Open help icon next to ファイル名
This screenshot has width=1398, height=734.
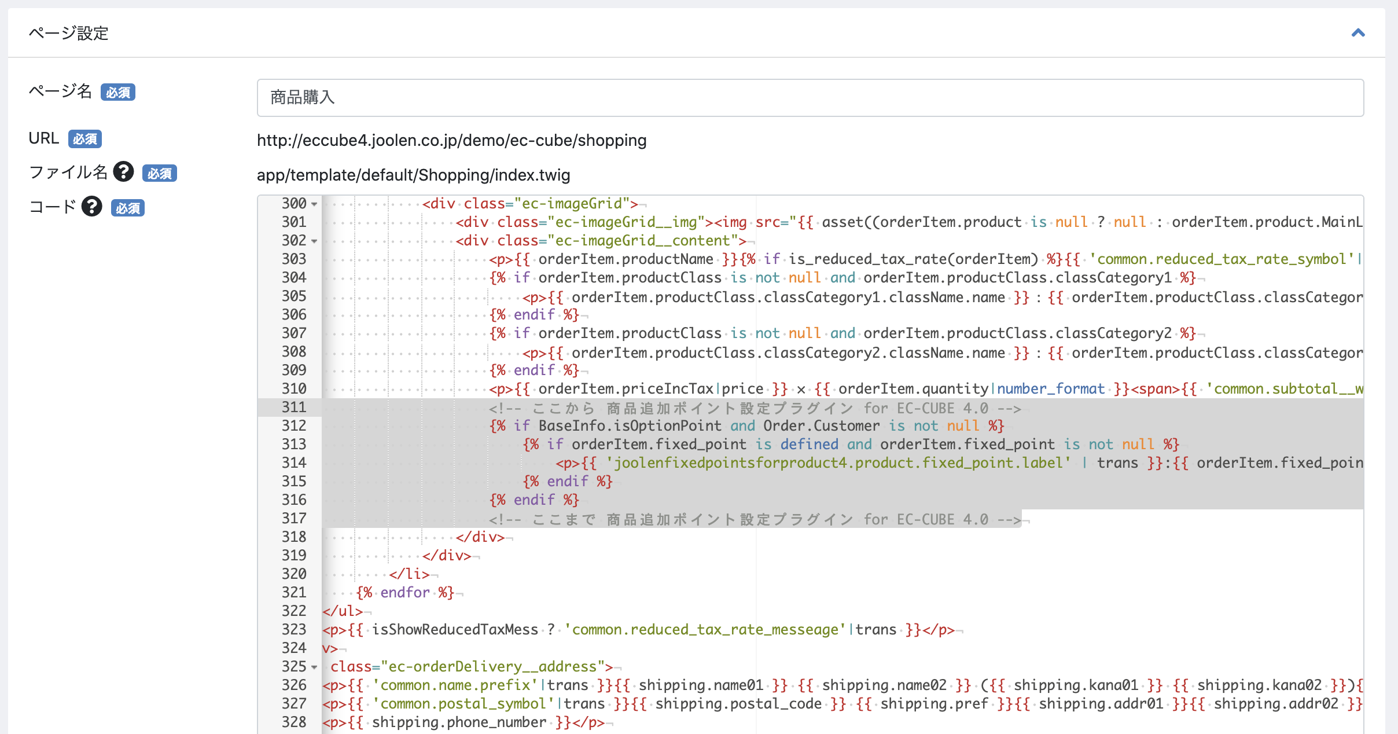(x=123, y=171)
